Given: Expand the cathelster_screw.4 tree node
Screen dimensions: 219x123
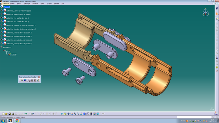Looking at the screenshot, I should point(1,43).
